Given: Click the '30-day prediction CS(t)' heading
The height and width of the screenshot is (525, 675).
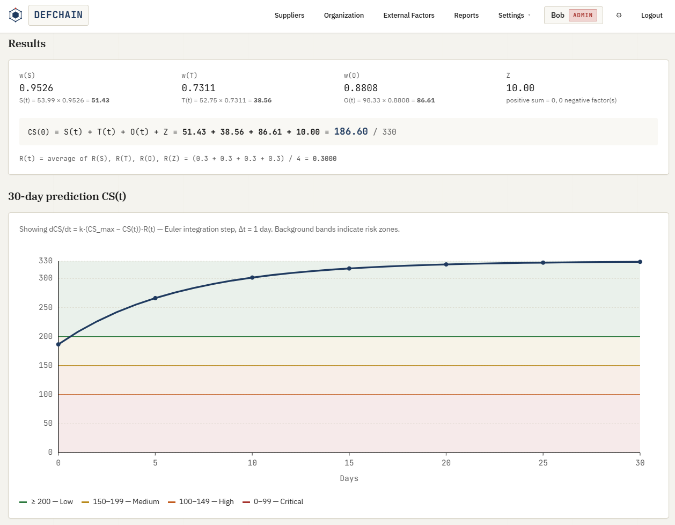Looking at the screenshot, I should point(67,196).
